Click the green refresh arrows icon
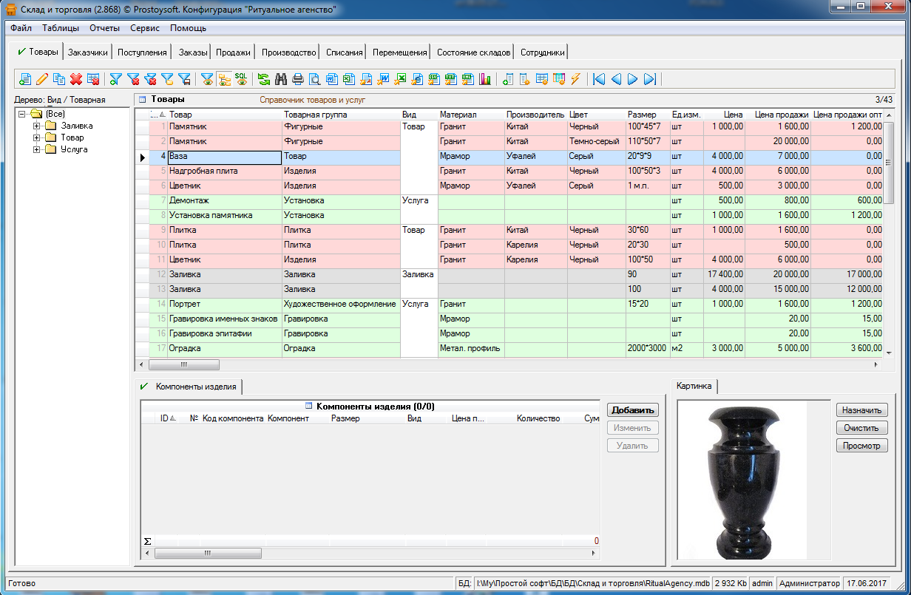Screen dimensions: 911x595 (264, 79)
